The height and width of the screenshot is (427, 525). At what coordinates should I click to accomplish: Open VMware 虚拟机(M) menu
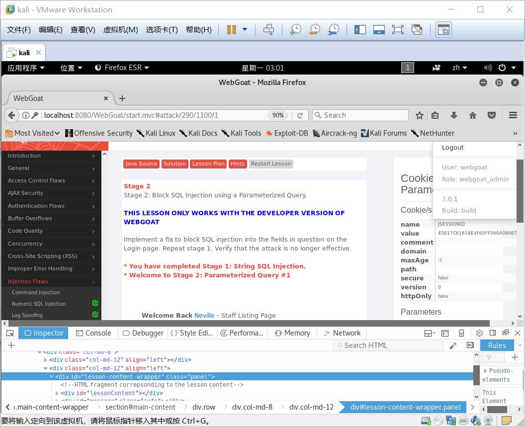point(120,30)
